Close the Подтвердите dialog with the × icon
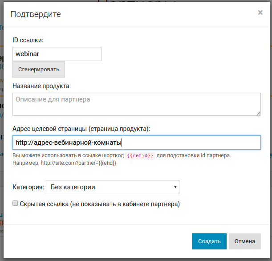Image resolution: width=272 pixels, height=261 pixels. point(260,13)
